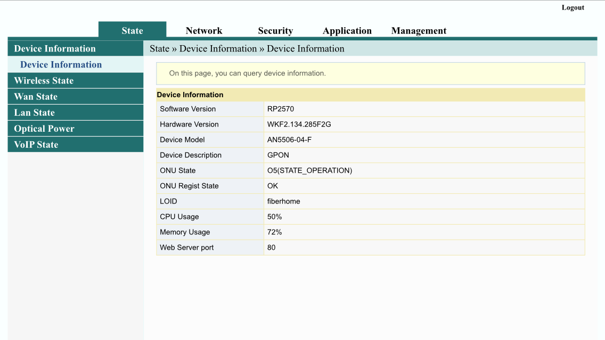Click the 'Hardware Version' label

[189, 124]
